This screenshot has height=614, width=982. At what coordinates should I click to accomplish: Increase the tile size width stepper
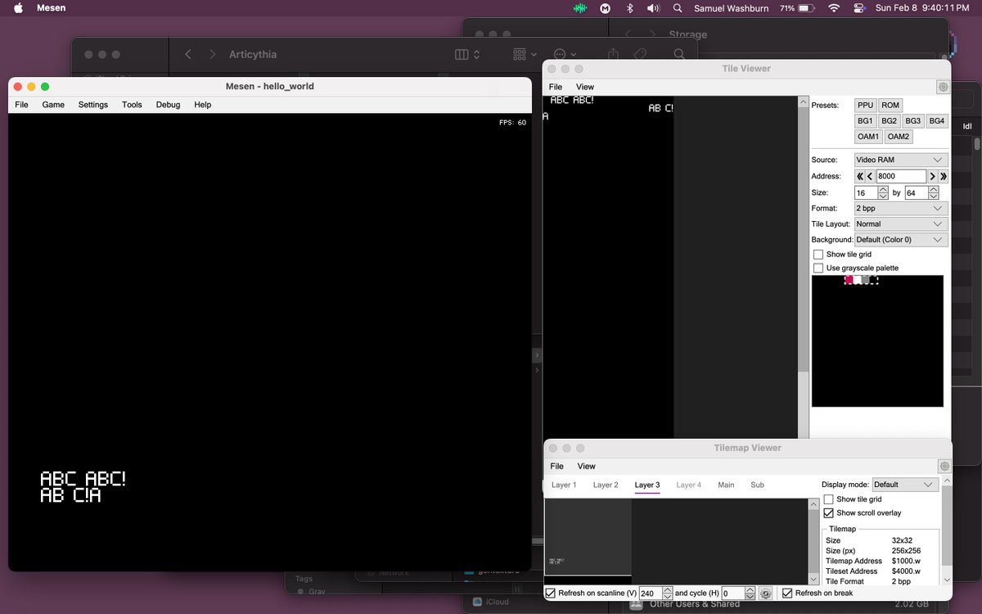click(x=883, y=190)
